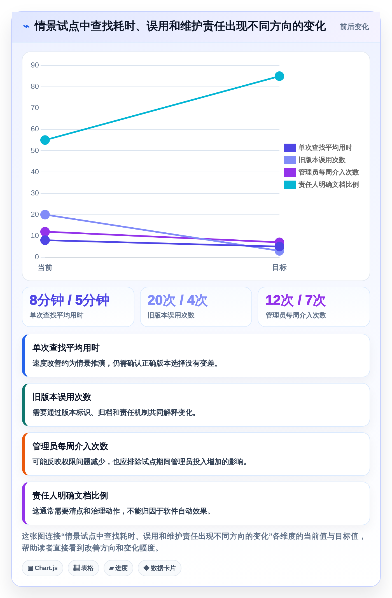Toggle 管理员每周介入次数 legend color box

[x=290, y=172]
